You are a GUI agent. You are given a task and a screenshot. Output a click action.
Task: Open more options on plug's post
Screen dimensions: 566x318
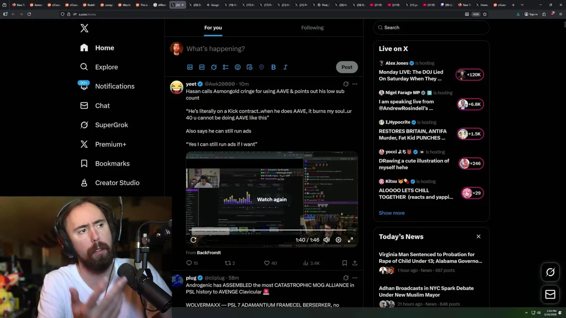tap(355, 278)
